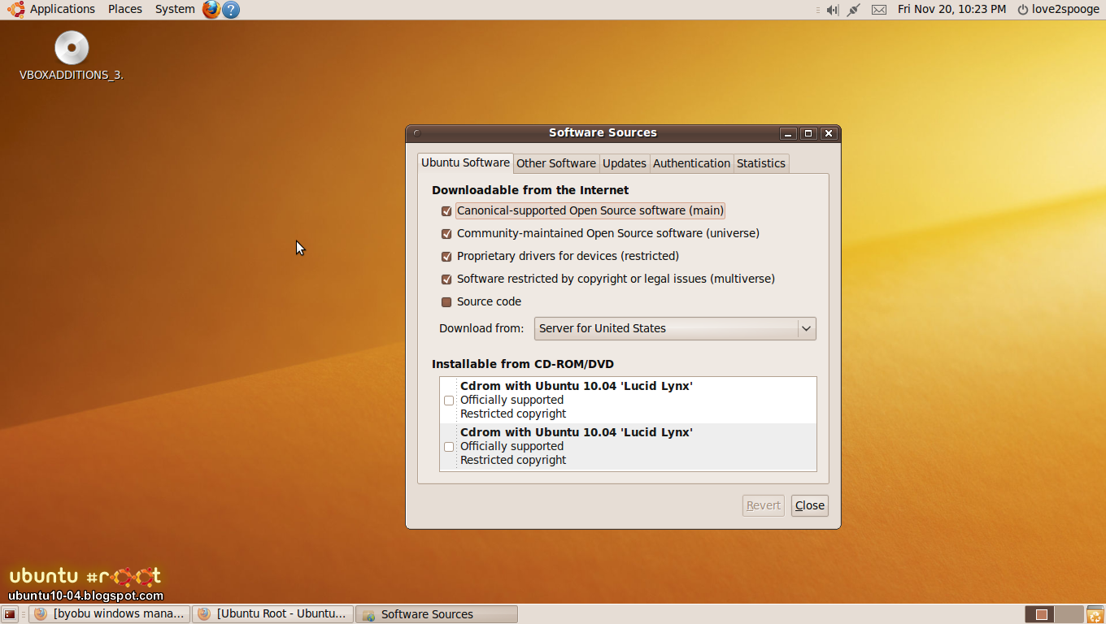The width and height of the screenshot is (1106, 624).
Task: Click the Close button in dialog
Action: pyautogui.click(x=810, y=505)
